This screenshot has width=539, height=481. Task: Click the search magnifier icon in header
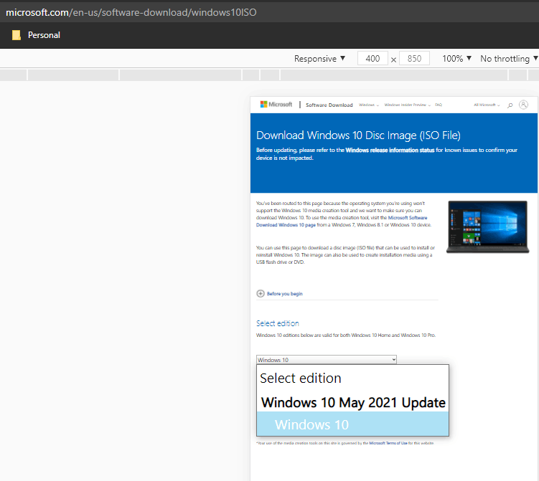[x=510, y=105]
